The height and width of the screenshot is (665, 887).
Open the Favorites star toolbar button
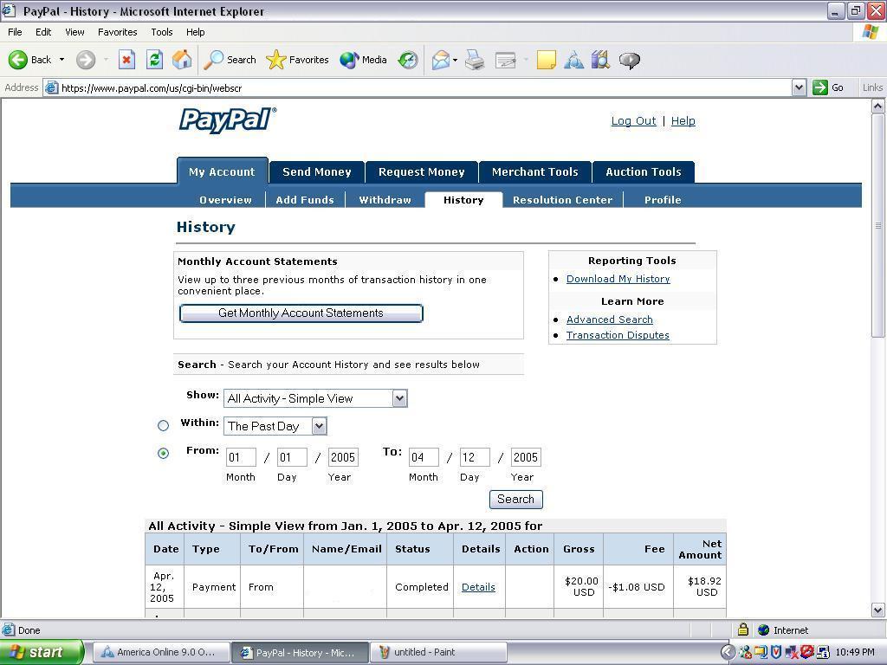[x=297, y=60]
